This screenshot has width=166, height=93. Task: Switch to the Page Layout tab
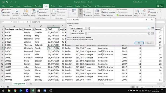(x=27, y=6)
